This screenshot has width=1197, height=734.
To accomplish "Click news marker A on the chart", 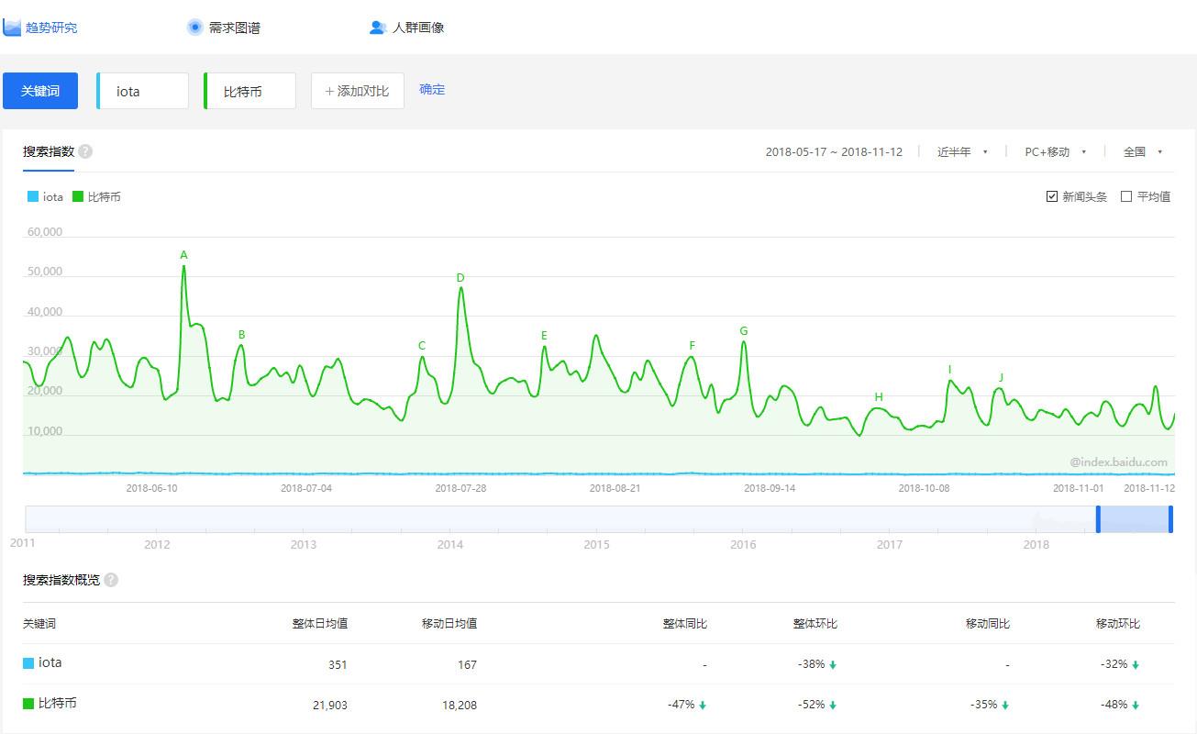I will 183,255.
